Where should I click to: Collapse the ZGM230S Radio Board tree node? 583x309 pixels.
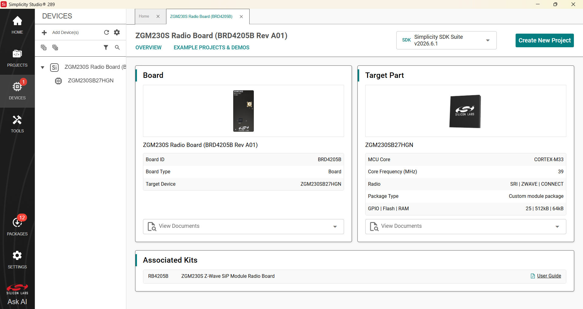tap(43, 67)
